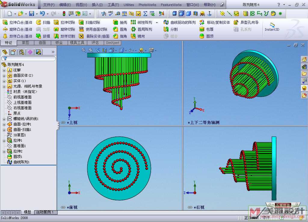Expand the 注解 annotations node

(x=4, y=70)
